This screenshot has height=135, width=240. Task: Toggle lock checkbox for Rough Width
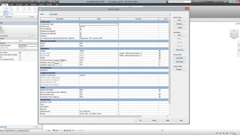[160, 55]
